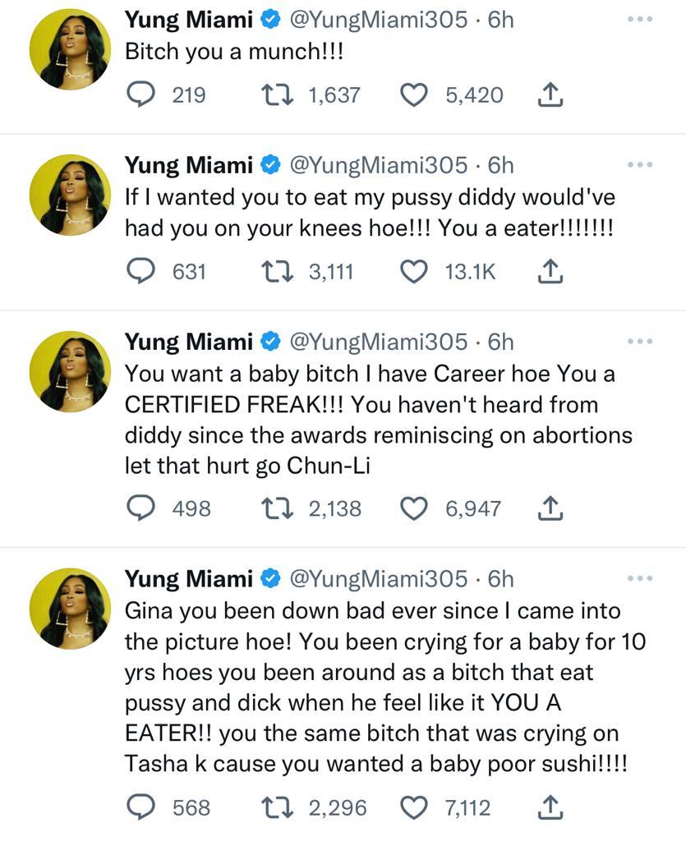Image resolution: width=686 pixels, height=841 pixels.
Task: Open more options on the first tweet
Action: [x=638, y=19]
